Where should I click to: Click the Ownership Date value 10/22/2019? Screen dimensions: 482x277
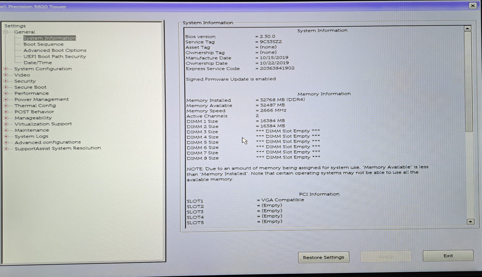coord(274,63)
